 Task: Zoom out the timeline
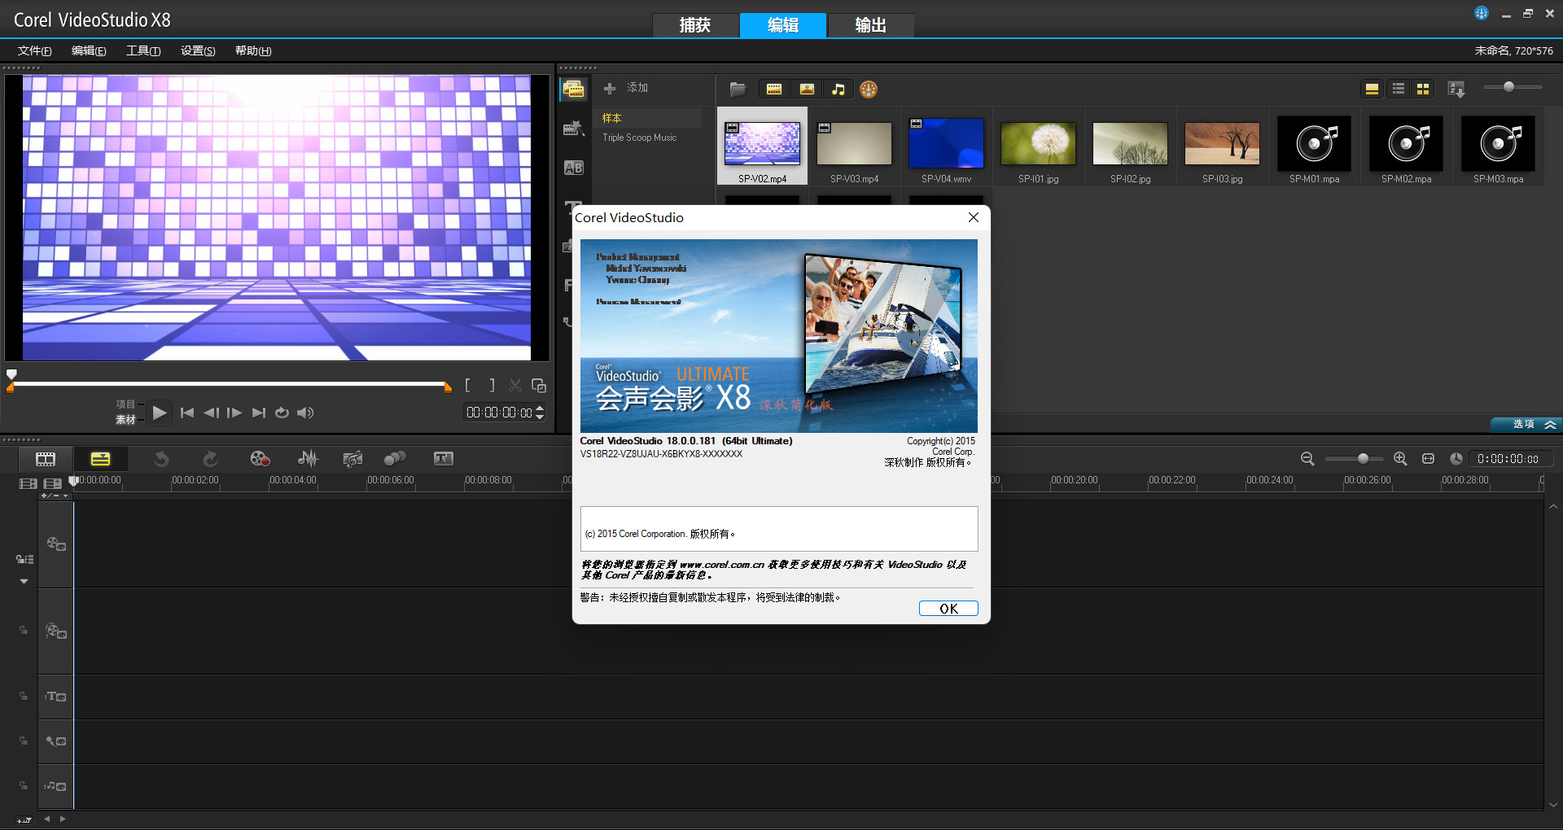[x=1307, y=459]
